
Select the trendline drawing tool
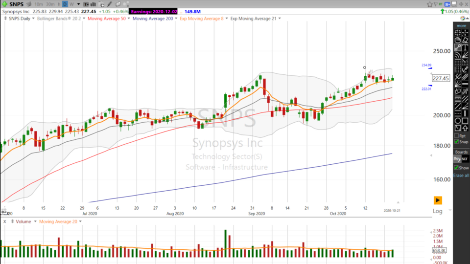(x=458, y=47)
